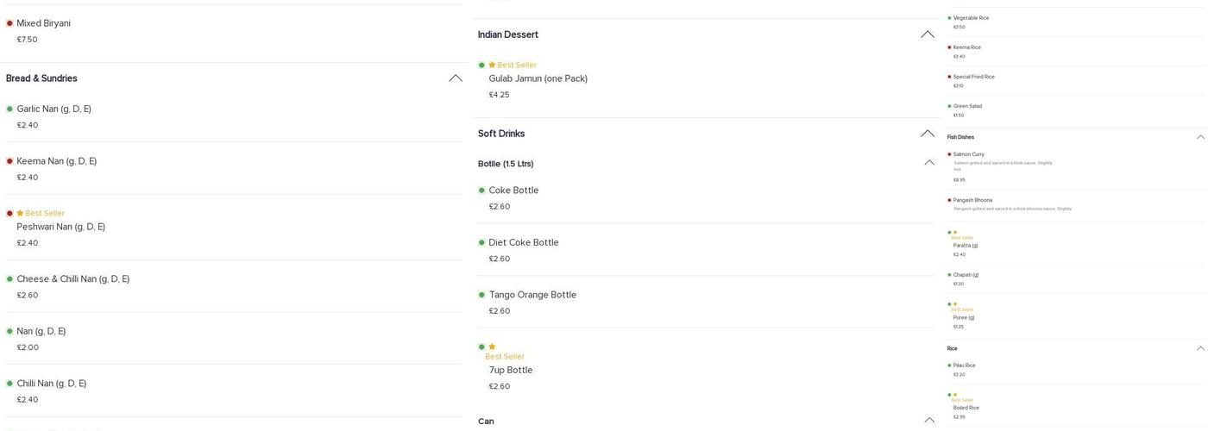Click the green dot beside Coke Bottle

coord(481,191)
